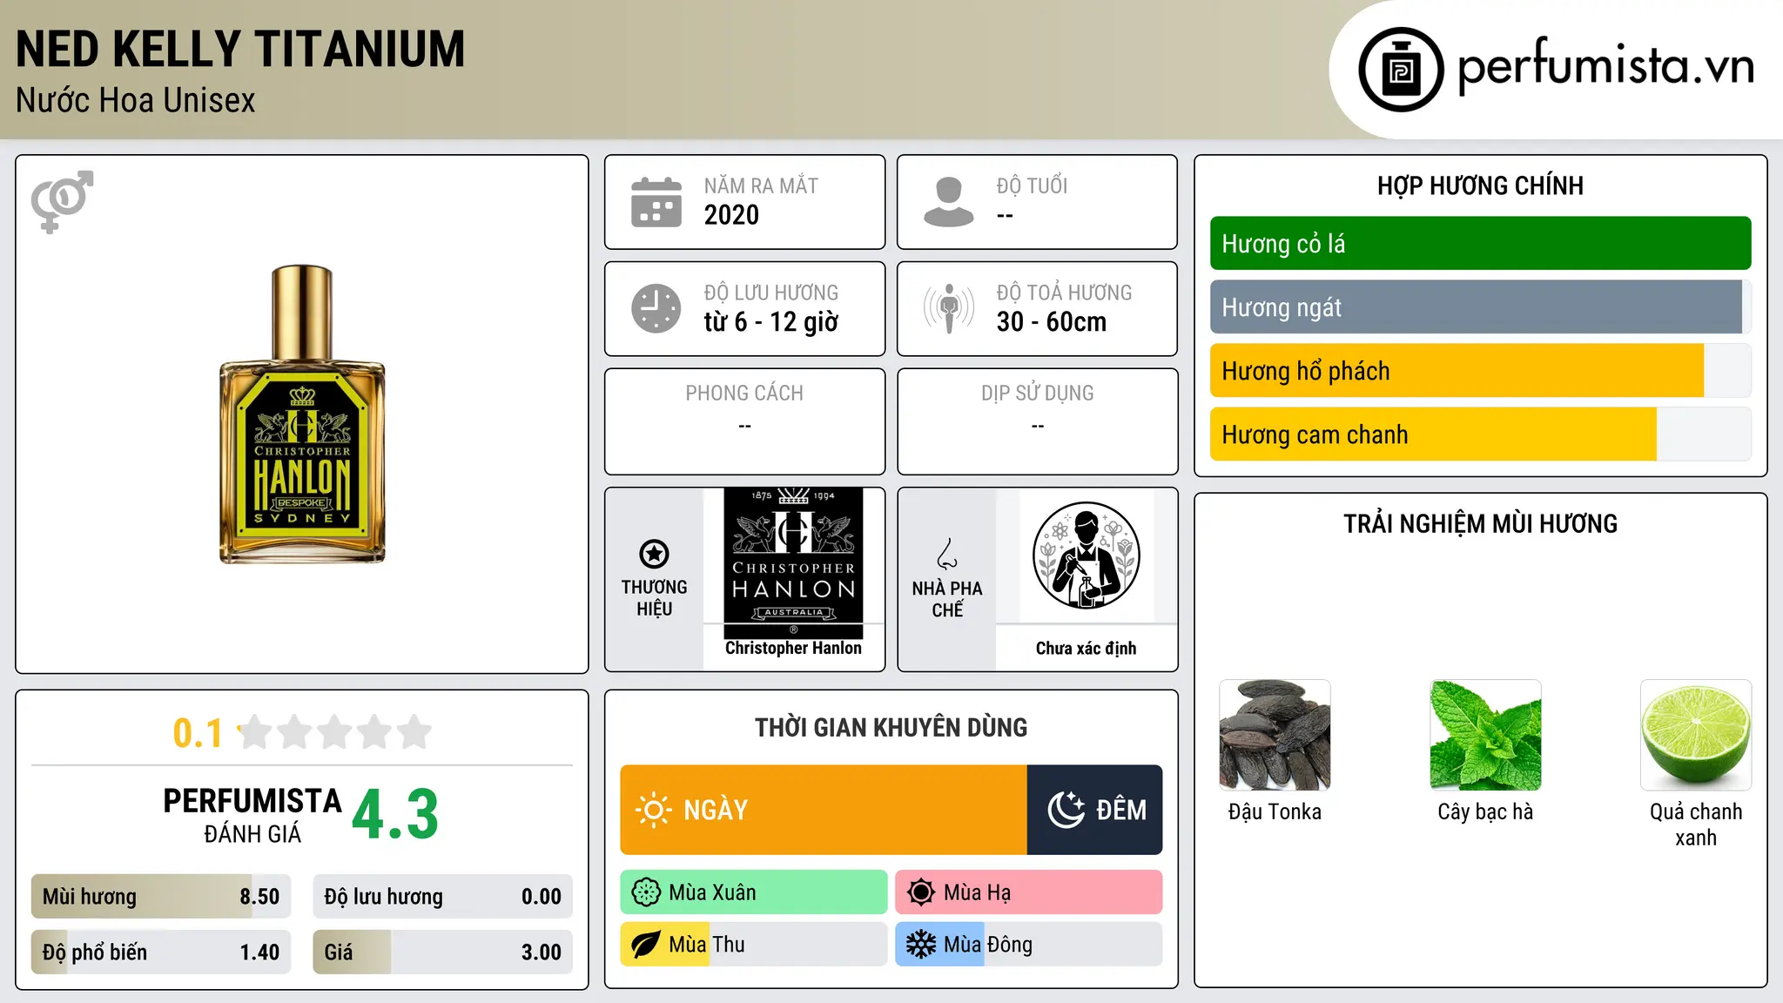The image size is (1783, 1003).
Task: Select the Quả chanh xanh note image
Action: (1696, 735)
